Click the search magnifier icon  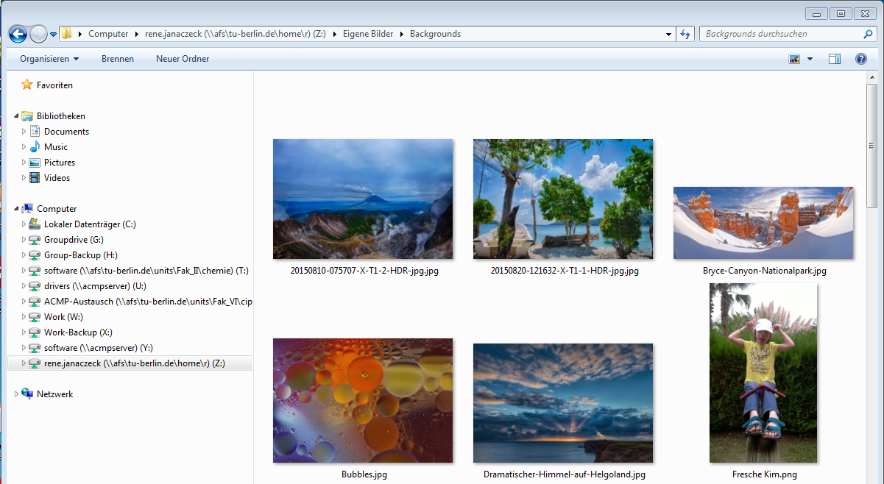(x=868, y=34)
